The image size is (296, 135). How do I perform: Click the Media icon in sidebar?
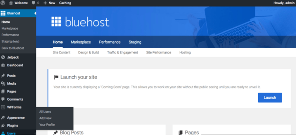[3, 84]
